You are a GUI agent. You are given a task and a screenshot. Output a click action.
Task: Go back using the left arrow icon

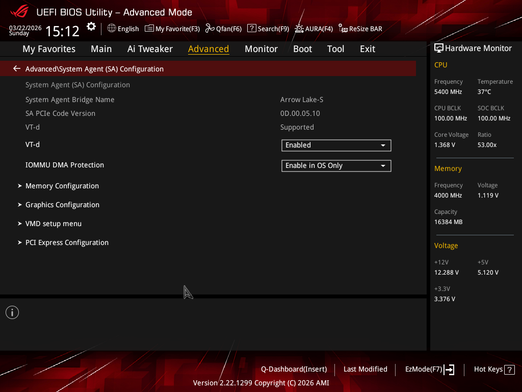coord(17,69)
